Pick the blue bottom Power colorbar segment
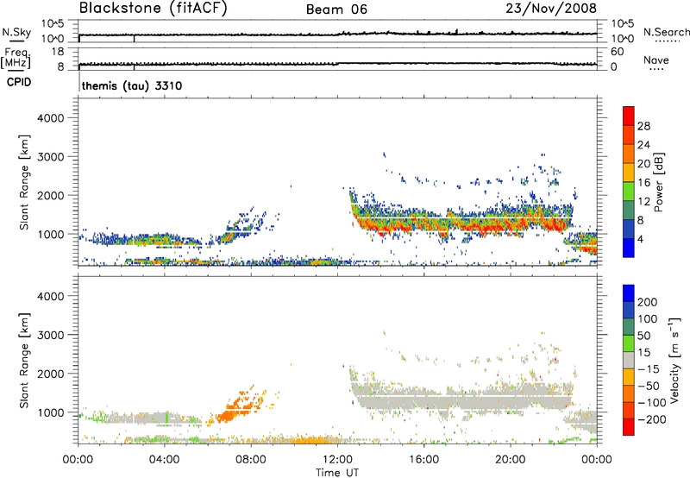The height and width of the screenshot is (478, 690). (x=629, y=248)
